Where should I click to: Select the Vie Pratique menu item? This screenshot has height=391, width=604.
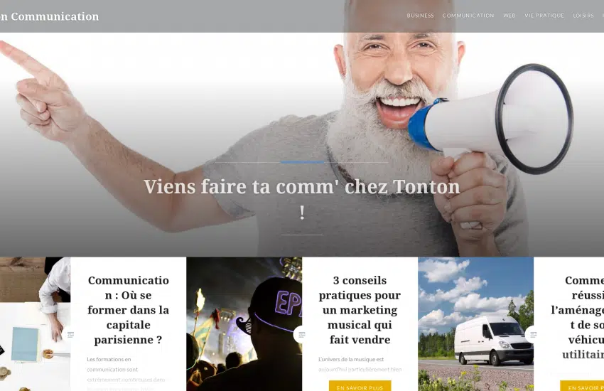[x=544, y=16]
